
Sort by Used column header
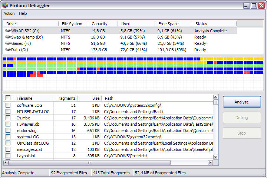(136, 24)
